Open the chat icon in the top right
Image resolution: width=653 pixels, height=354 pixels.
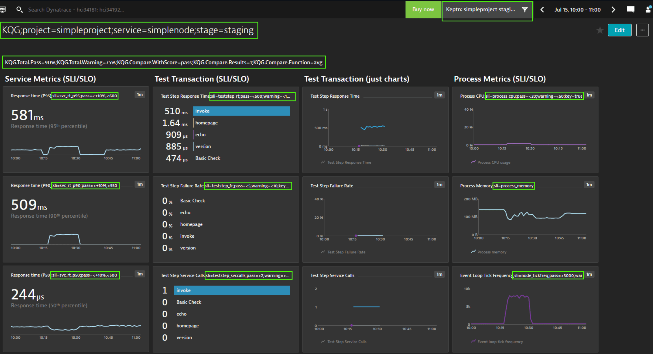click(630, 9)
